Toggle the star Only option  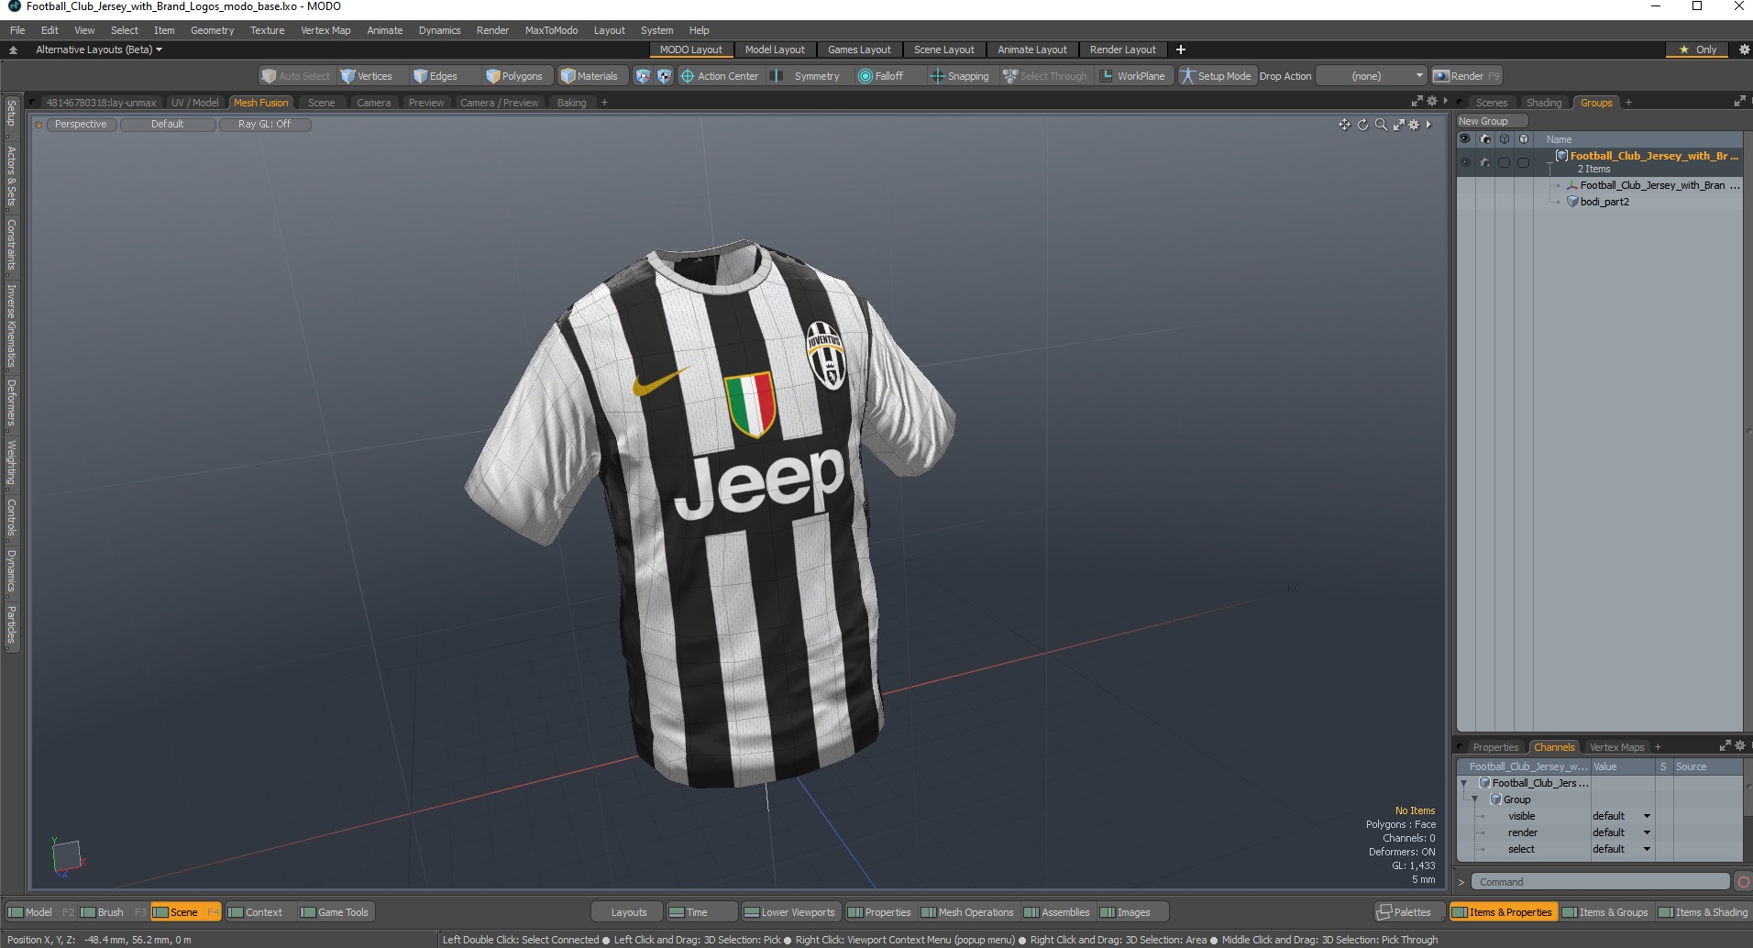[1698, 50]
